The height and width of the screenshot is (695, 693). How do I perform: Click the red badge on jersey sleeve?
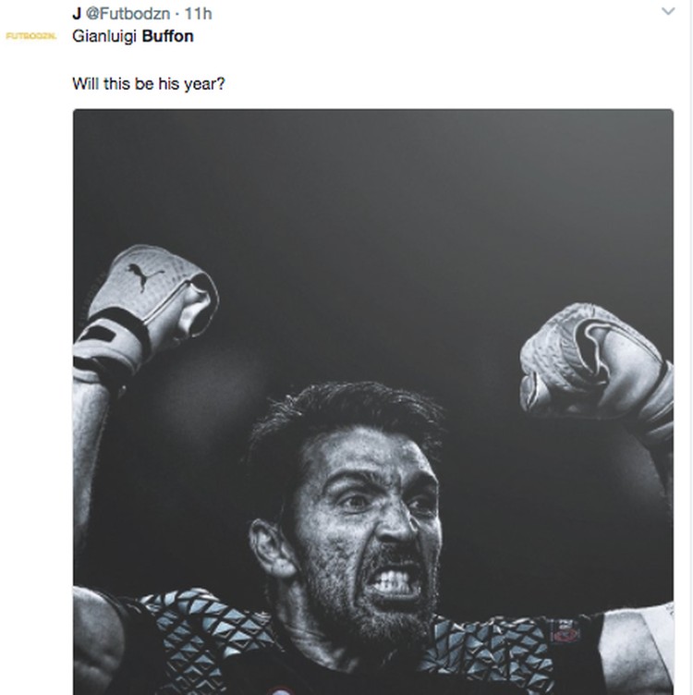[x=567, y=634]
